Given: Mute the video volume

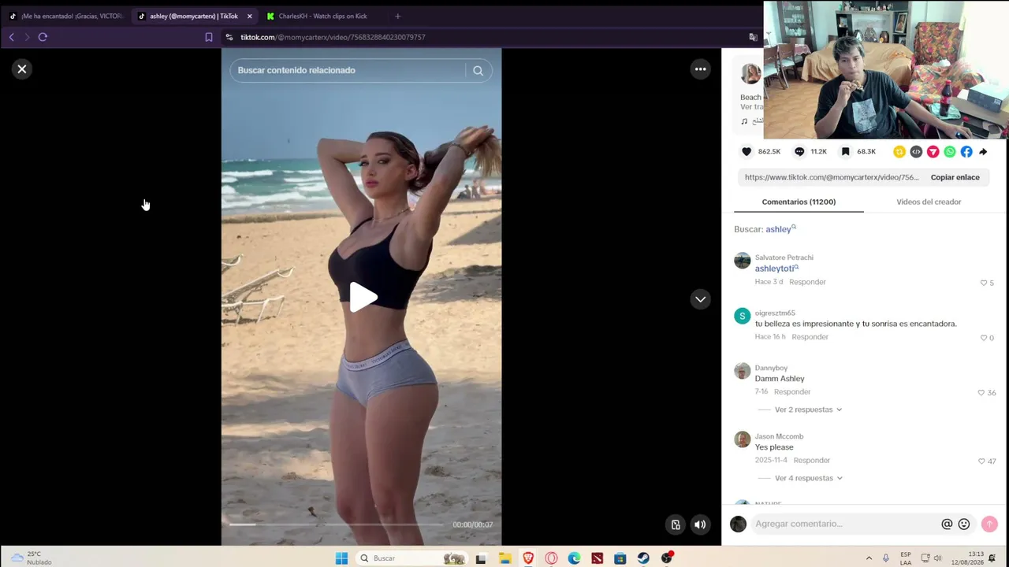Looking at the screenshot, I should 700,524.
